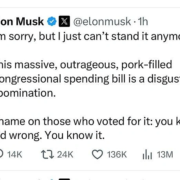Click the "congressional spending bill" line
Viewport: 180px width, 180px height.
pyautogui.click(x=90, y=79)
